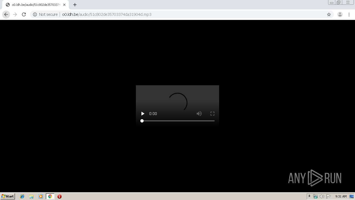This screenshot has height=200, width=355.
Task: Show hidden system tray icons
Action: [x=309, y=196]
